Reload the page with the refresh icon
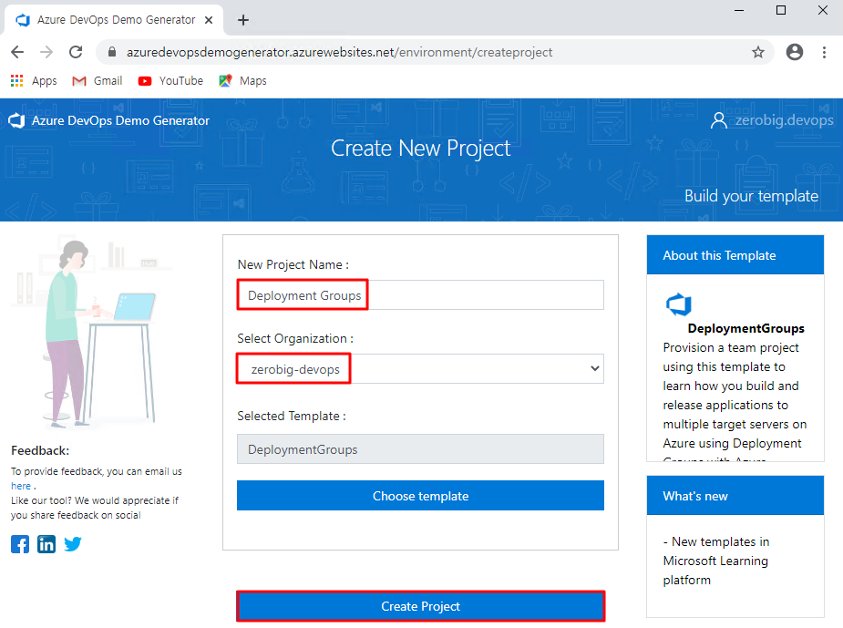Screen dimensions: 843x628 pyautogui.click(x=76, y=52)
